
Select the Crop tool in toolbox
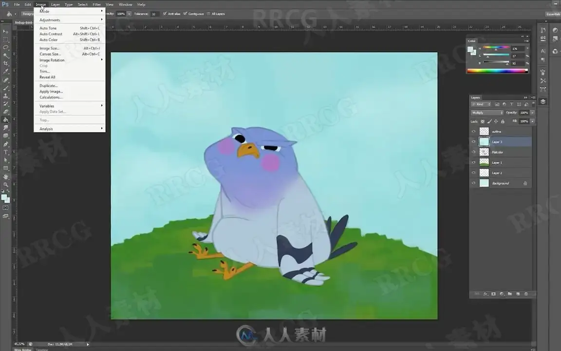[x=6, y=63]
